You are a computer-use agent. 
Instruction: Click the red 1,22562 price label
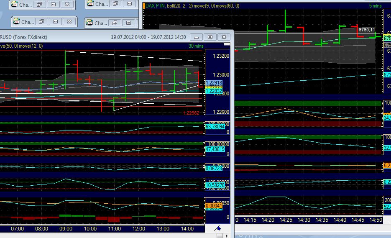[x=191, y=113]
